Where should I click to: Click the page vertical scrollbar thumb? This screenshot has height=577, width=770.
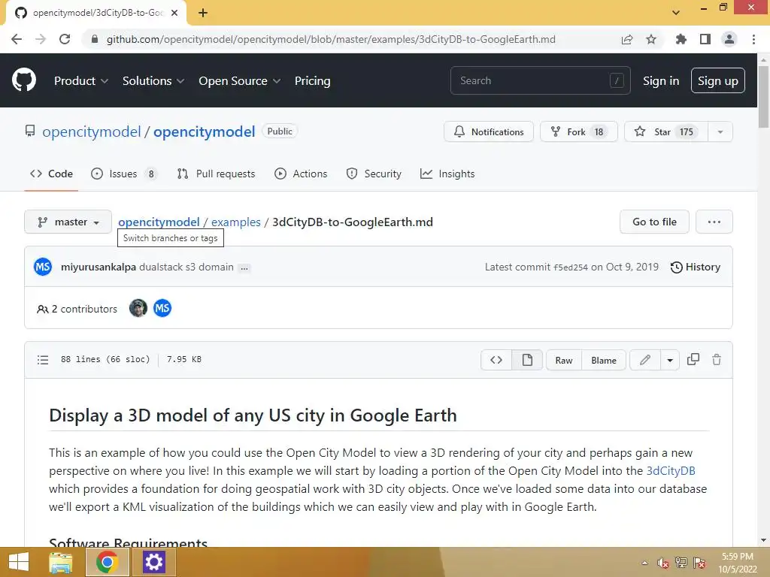click(763, 96)
